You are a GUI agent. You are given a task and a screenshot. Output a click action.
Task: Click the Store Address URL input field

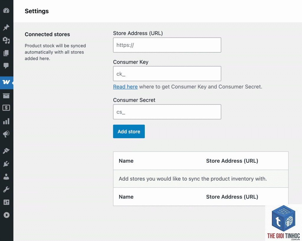coord(167,45)
